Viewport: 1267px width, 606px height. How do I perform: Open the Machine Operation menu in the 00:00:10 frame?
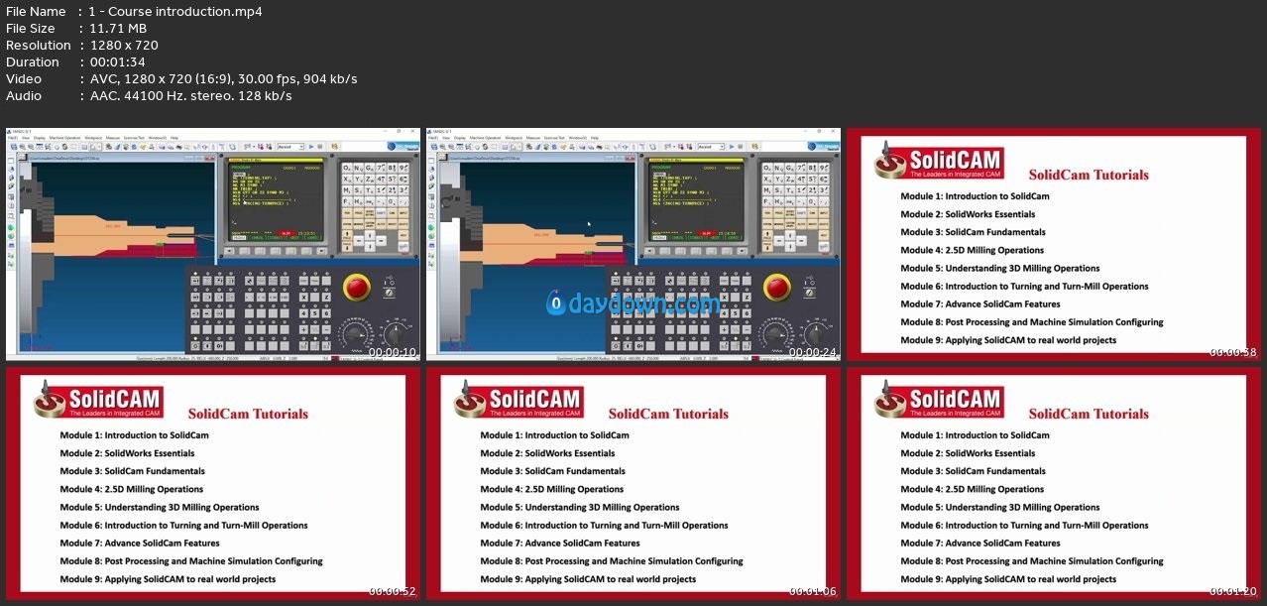64,138
